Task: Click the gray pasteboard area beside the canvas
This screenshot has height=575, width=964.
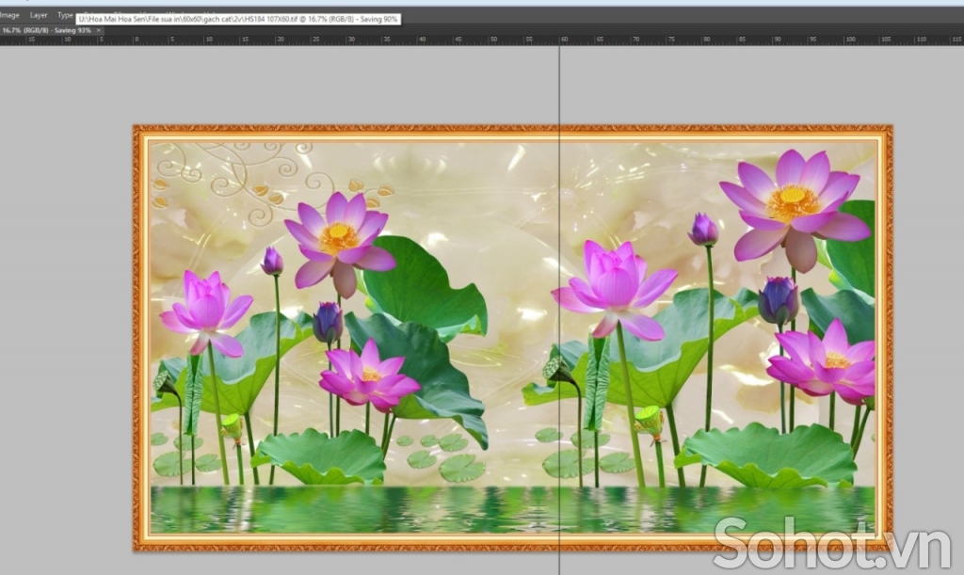Action: [x=56, y=282]
